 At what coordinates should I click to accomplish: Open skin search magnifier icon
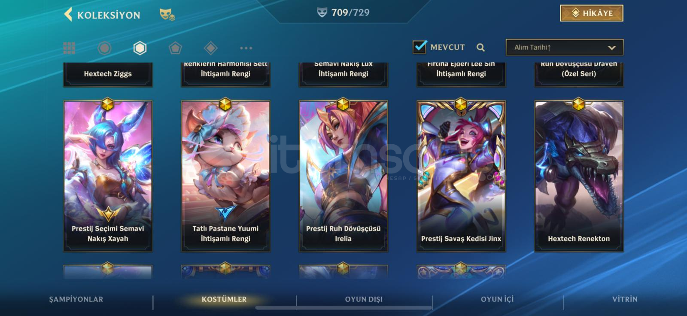pos(481,48)
